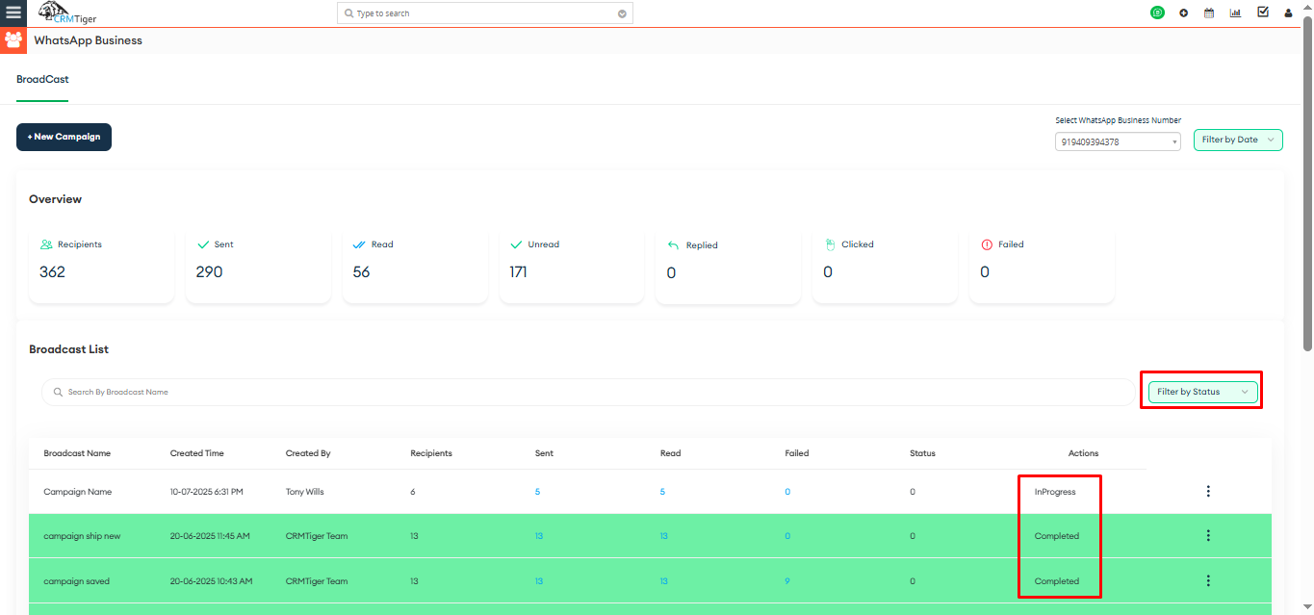Open blue Failed count for campaign ship new
1314x615 pixels.
(x=787, y=536)
